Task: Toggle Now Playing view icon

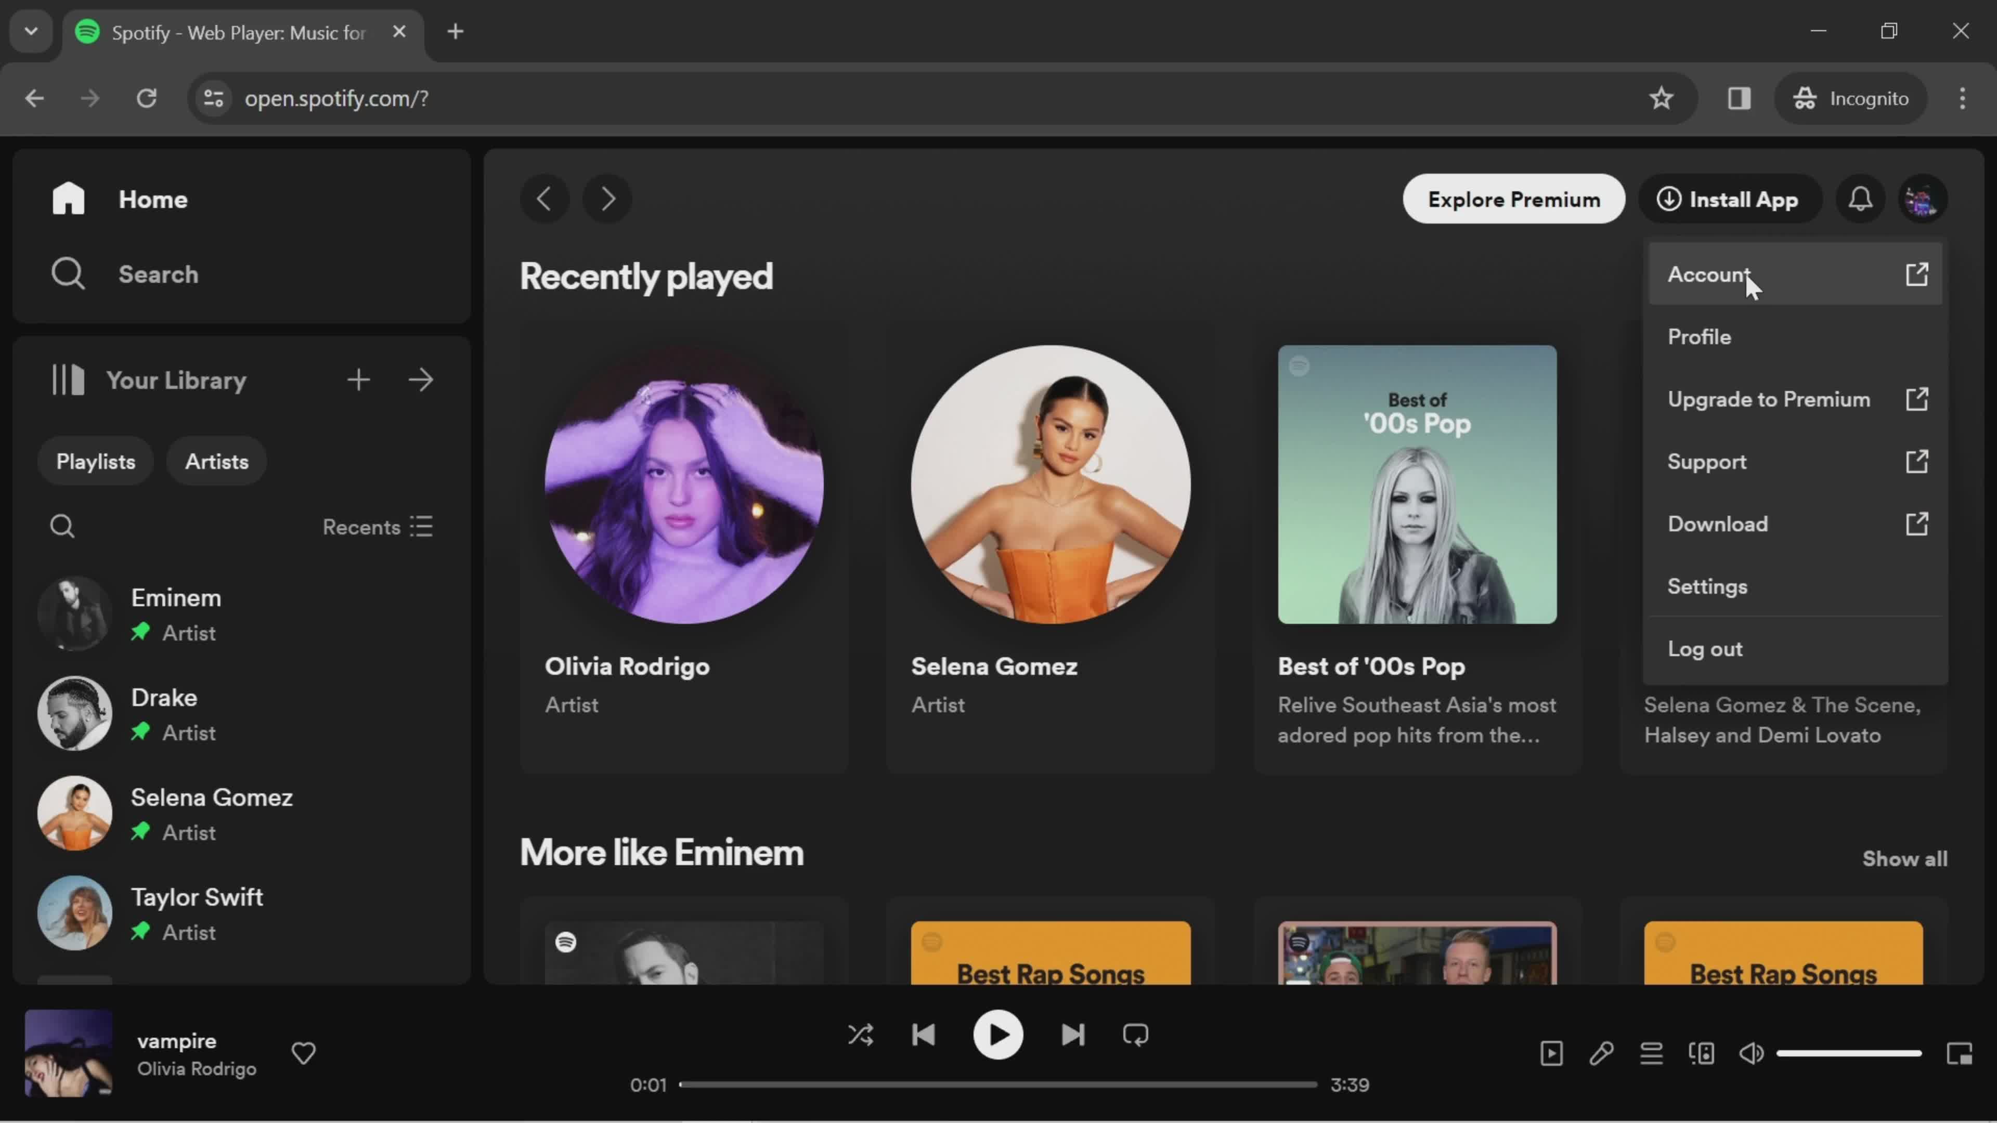Action: click(x=1551, y=1053)
